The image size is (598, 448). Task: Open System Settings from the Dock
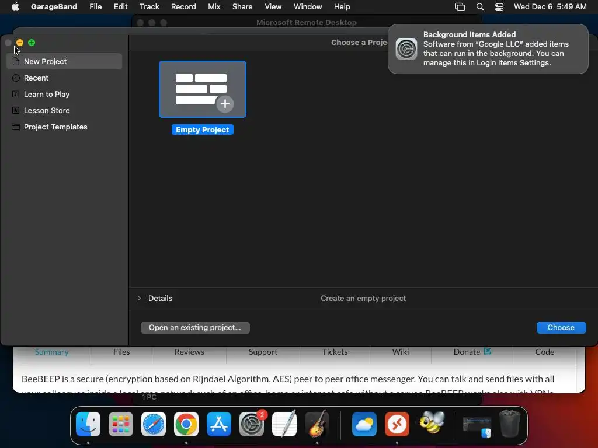pos(252,424)
